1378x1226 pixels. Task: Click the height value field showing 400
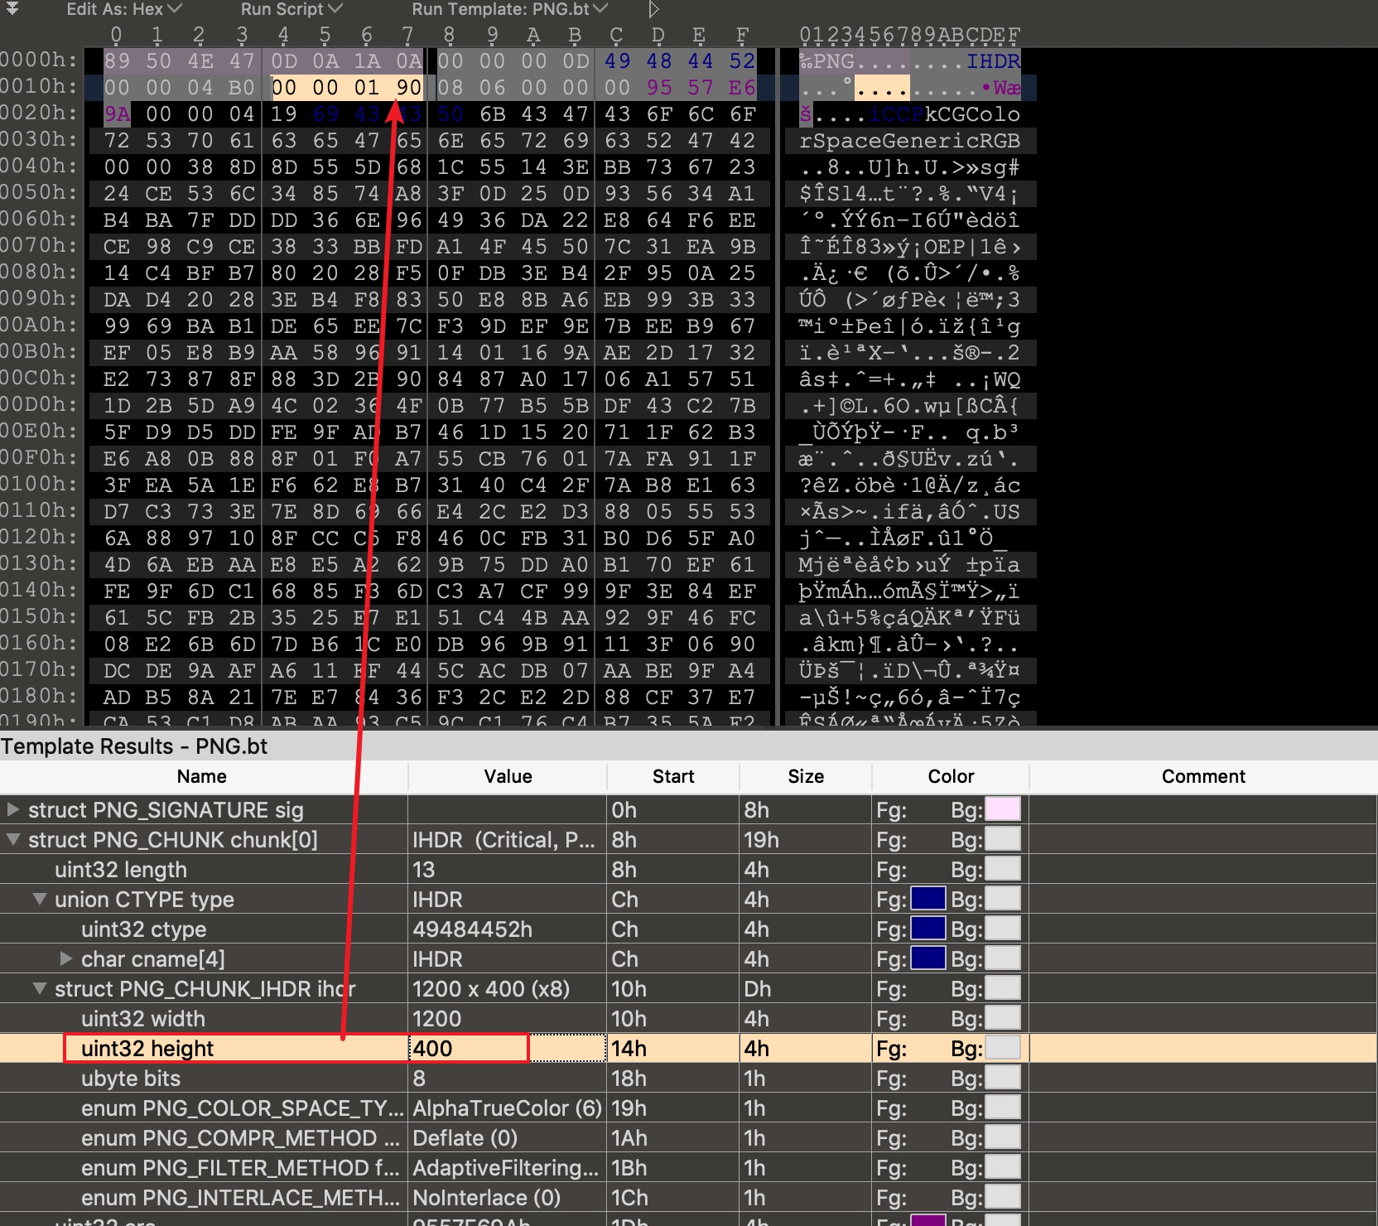[469, 1048]
